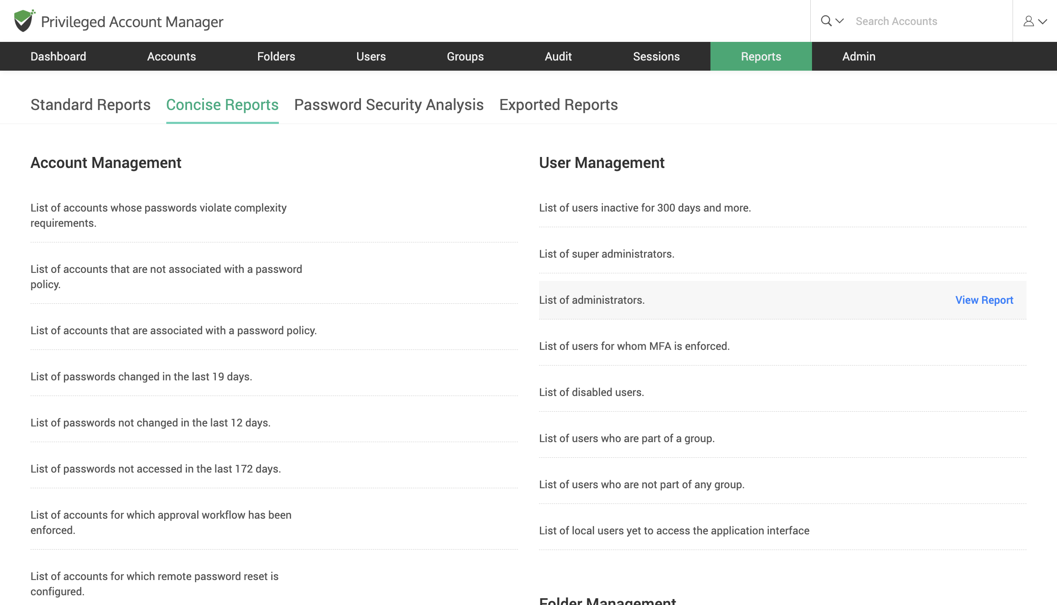
Task: Click the Audit navigation menu item
Action: tap(558, 56)
